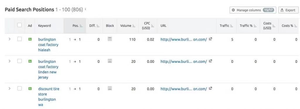Expand the discount tire store burlington wa row
Viewport: 300px width, 109px height.
click(9, 89)
